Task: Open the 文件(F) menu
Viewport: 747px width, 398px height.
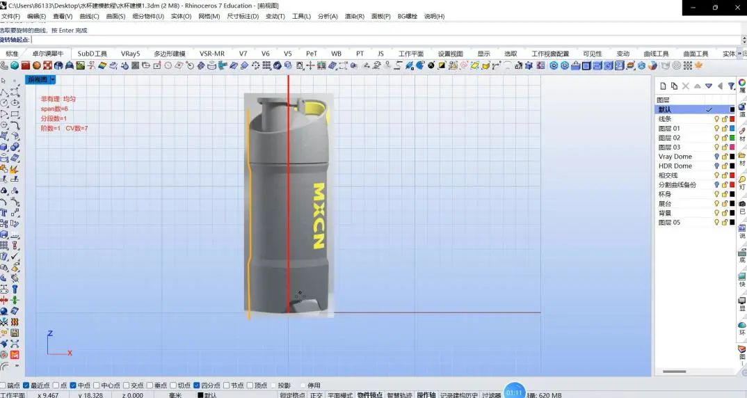Action: [10, 16]
